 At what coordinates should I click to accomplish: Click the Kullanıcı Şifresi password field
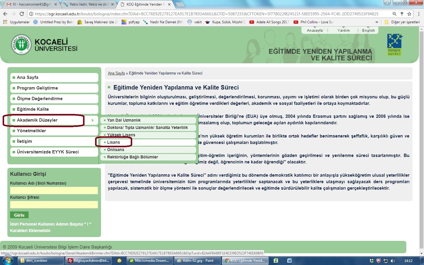click(54, 205)
